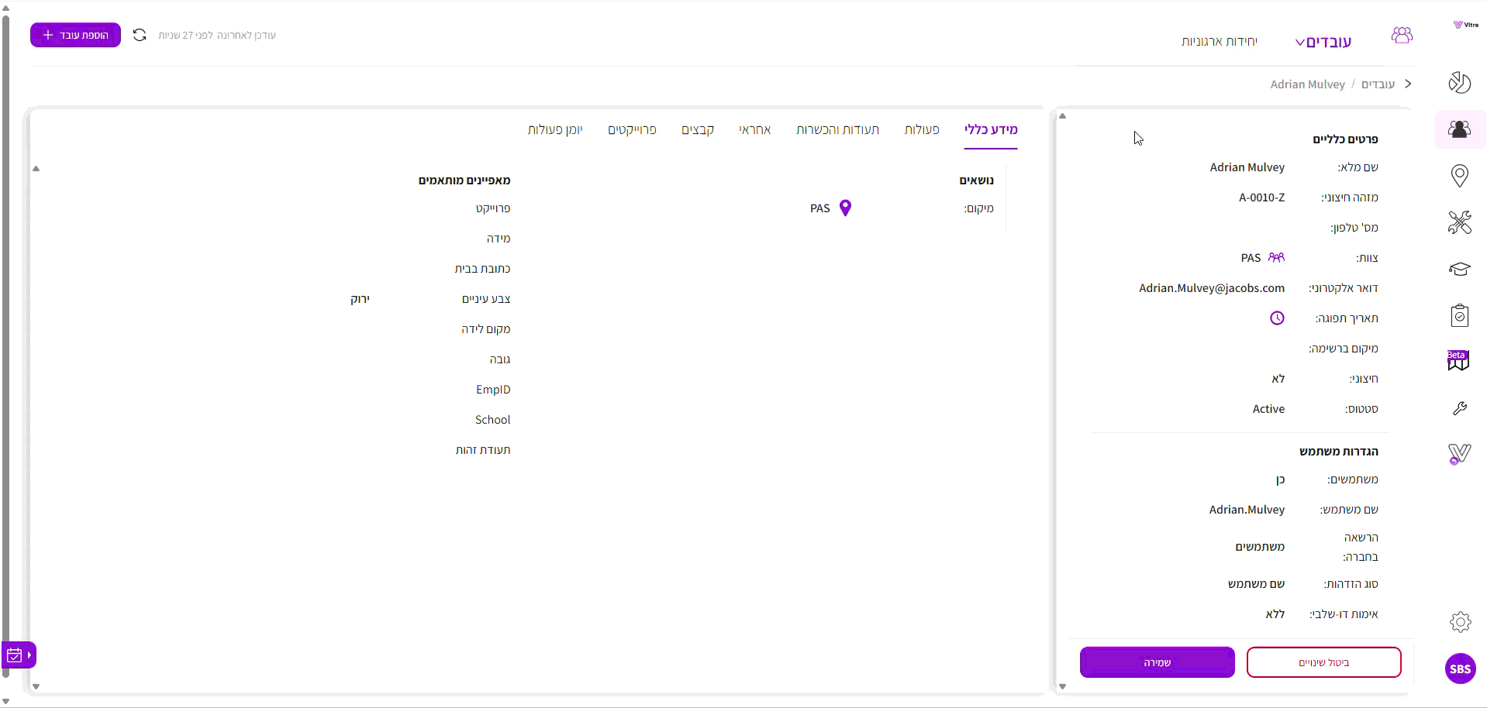This screenshot has width=1487, height=708.
Task: Select the workers sidebar icon
Action: pos(1460,129)
